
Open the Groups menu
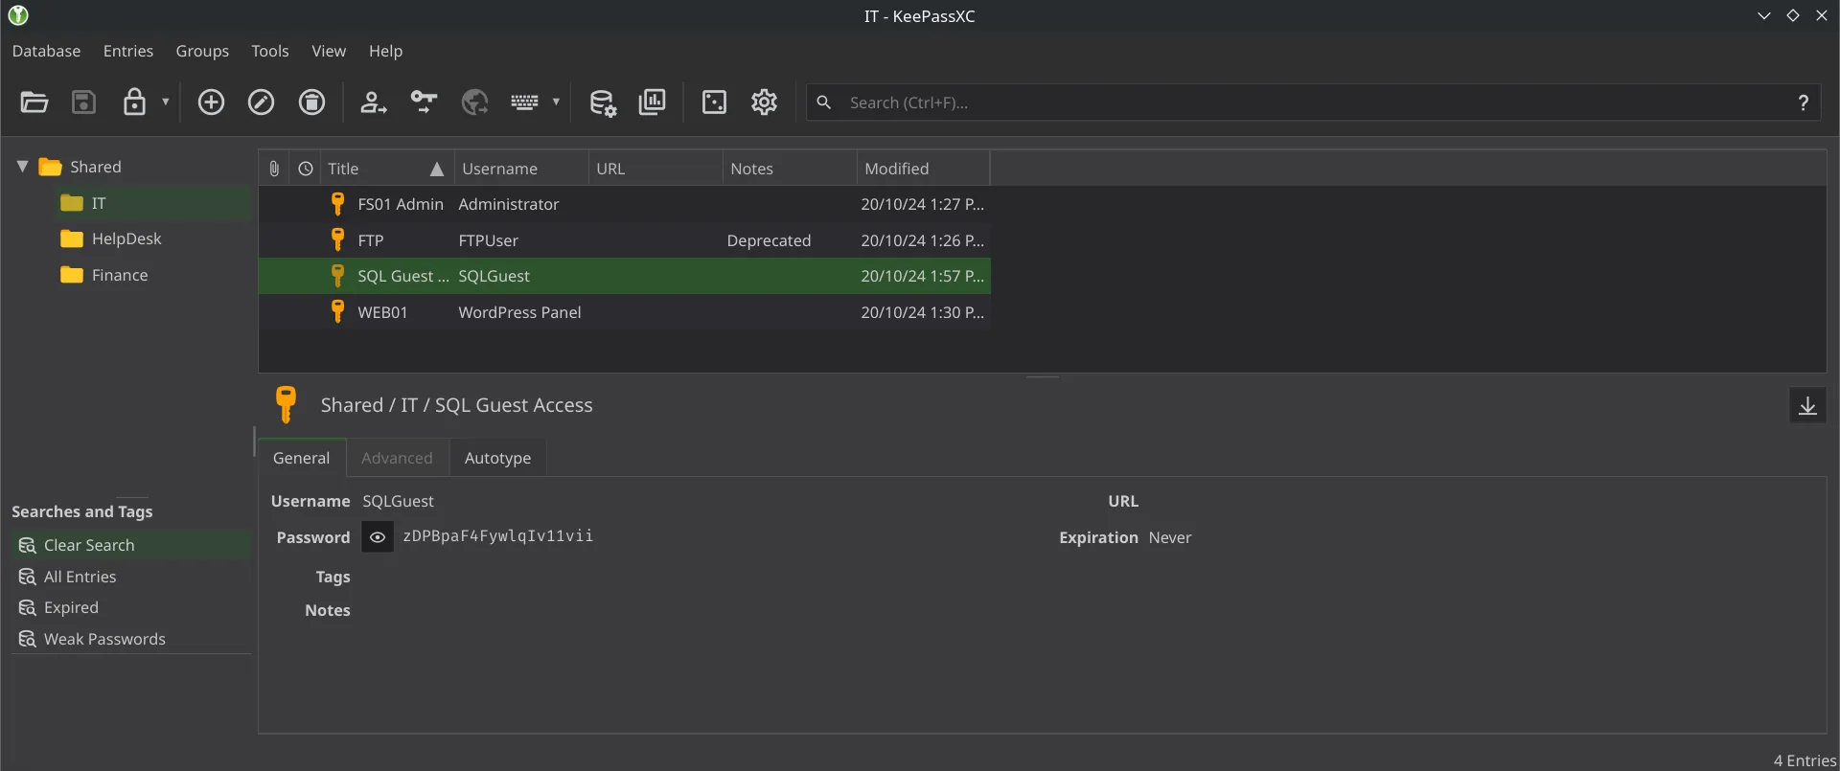coord(202,51)
